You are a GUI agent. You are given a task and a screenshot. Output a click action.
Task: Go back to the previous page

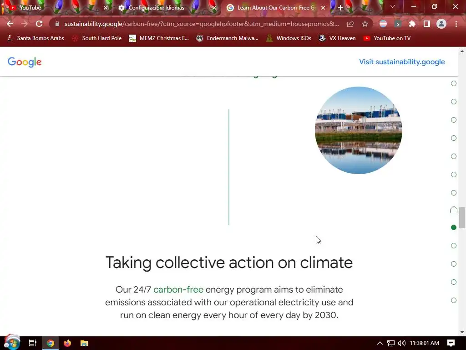[10, 24]
